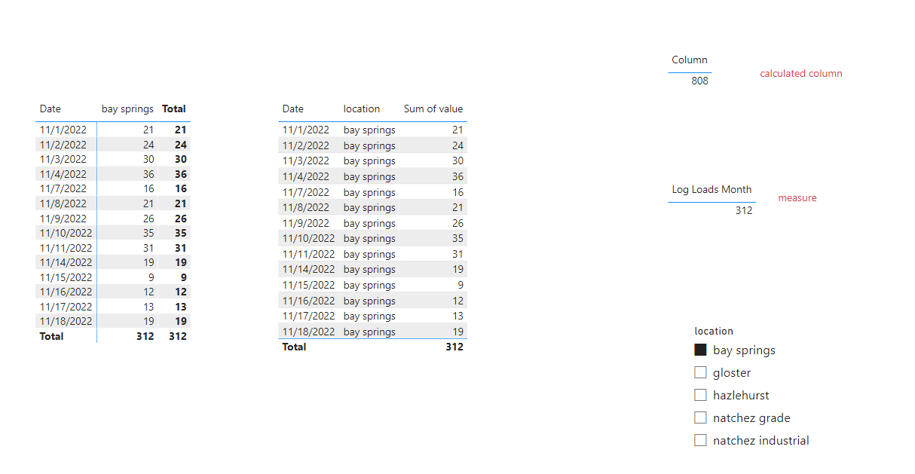
Task: Click bay springs cell on 11/17/2022 row
Action: pyautogui.click(x=369, y=316)
